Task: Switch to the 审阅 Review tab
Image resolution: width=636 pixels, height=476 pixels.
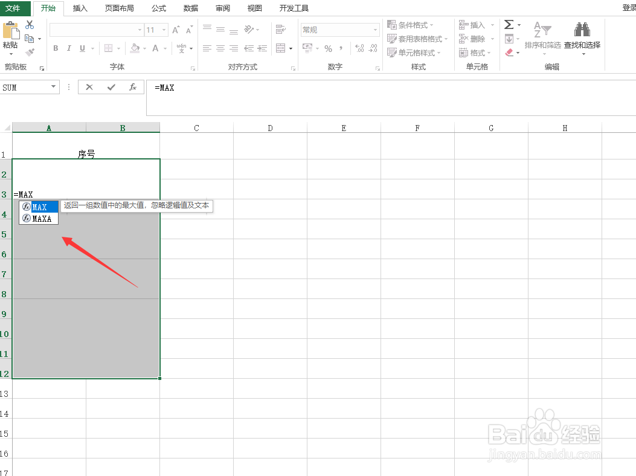Action: (223, 8)
